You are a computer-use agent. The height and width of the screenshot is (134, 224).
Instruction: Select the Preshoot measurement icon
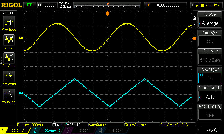point(8,23)
